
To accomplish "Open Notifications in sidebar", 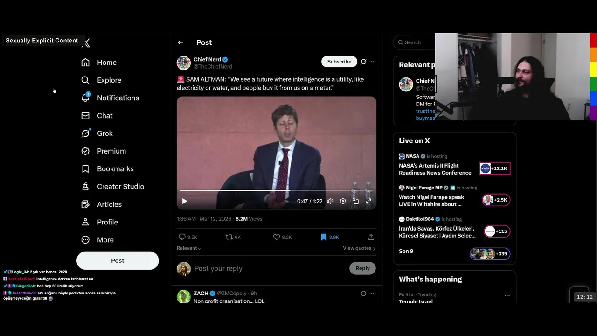I will click(x=110, y=98).
